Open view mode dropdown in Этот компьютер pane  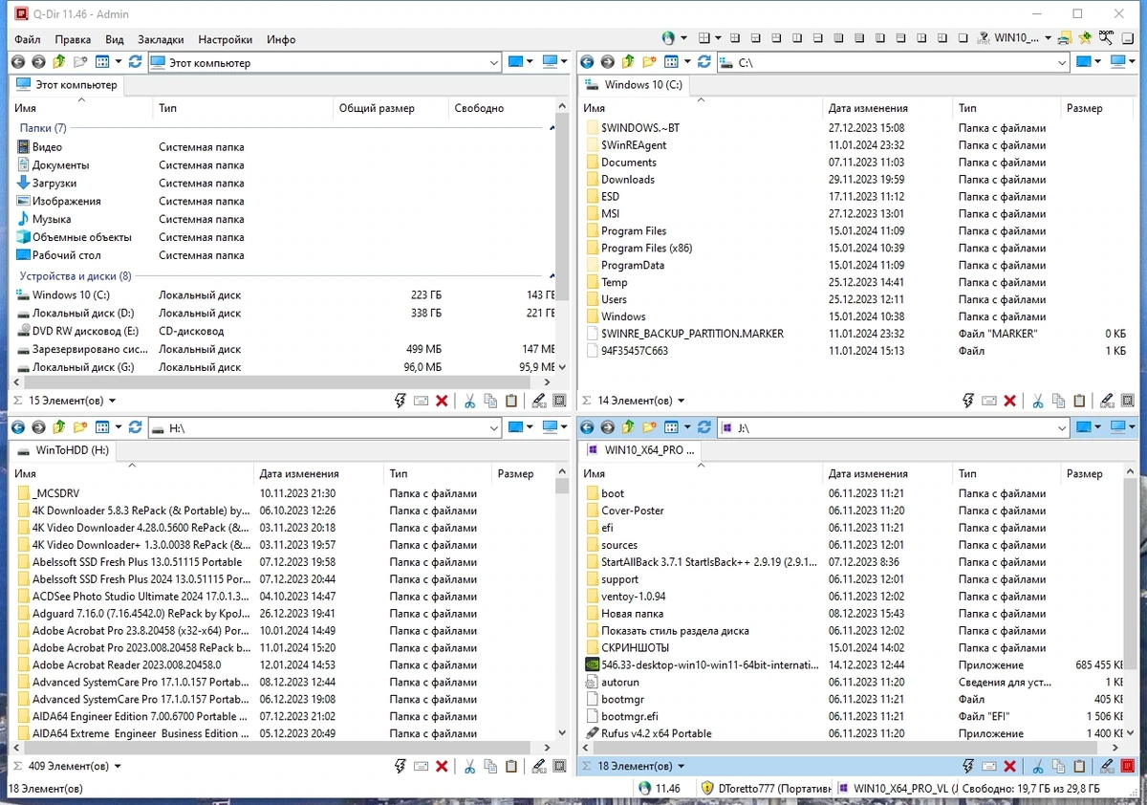119,62
